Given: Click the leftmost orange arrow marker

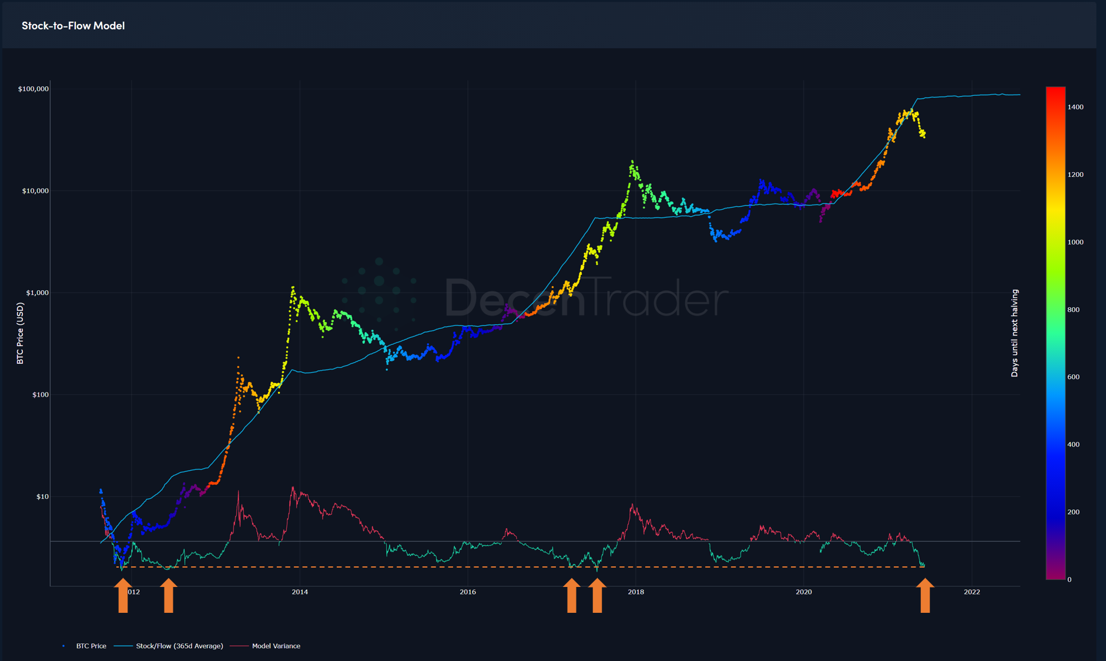Looking at the screenshot, I should click(x=123, y=595).
